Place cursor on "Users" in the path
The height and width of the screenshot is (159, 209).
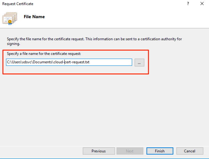pos(15,62)
